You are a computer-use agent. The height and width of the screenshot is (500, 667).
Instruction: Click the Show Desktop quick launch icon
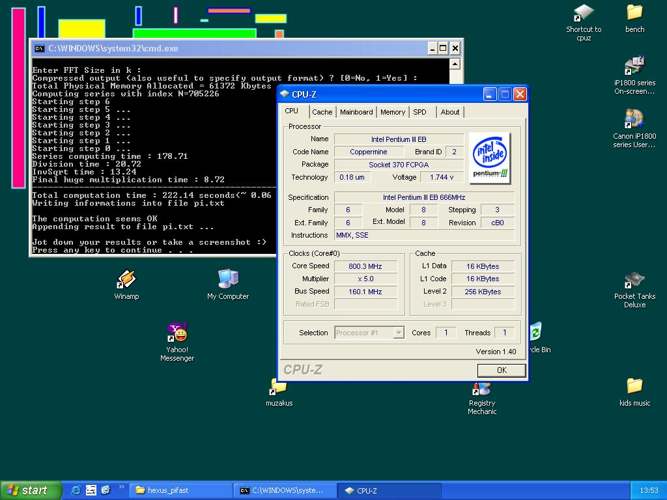pos(91,490)
